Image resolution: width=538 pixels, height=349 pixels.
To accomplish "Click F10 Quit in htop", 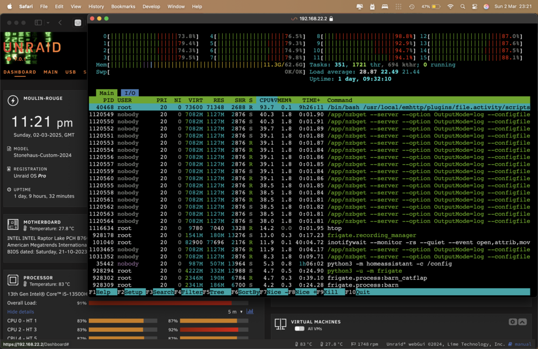I will (358, 292).
